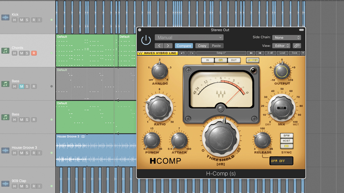Toggle hide on 909 Clap track
Image resolution: width=344 pixels, height=193 pixels.
point(15,186)
